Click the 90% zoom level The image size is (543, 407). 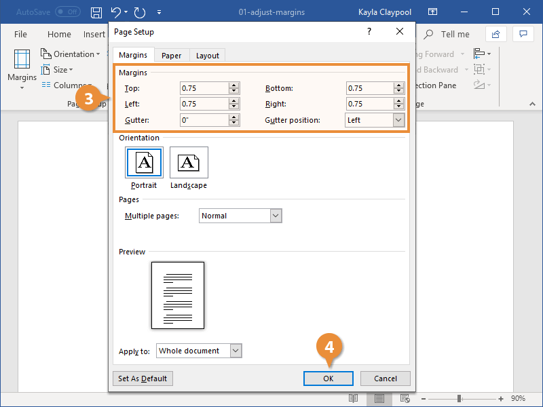(518, 398)
